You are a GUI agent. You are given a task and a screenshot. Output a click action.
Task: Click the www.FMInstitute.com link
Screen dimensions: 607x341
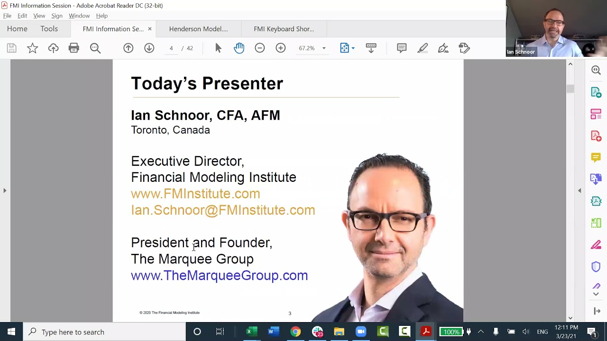point(195,194)
